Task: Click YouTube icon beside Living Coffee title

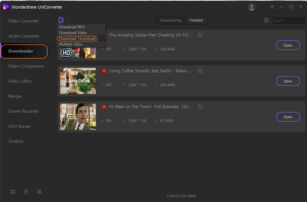Action: coord(104,71)
